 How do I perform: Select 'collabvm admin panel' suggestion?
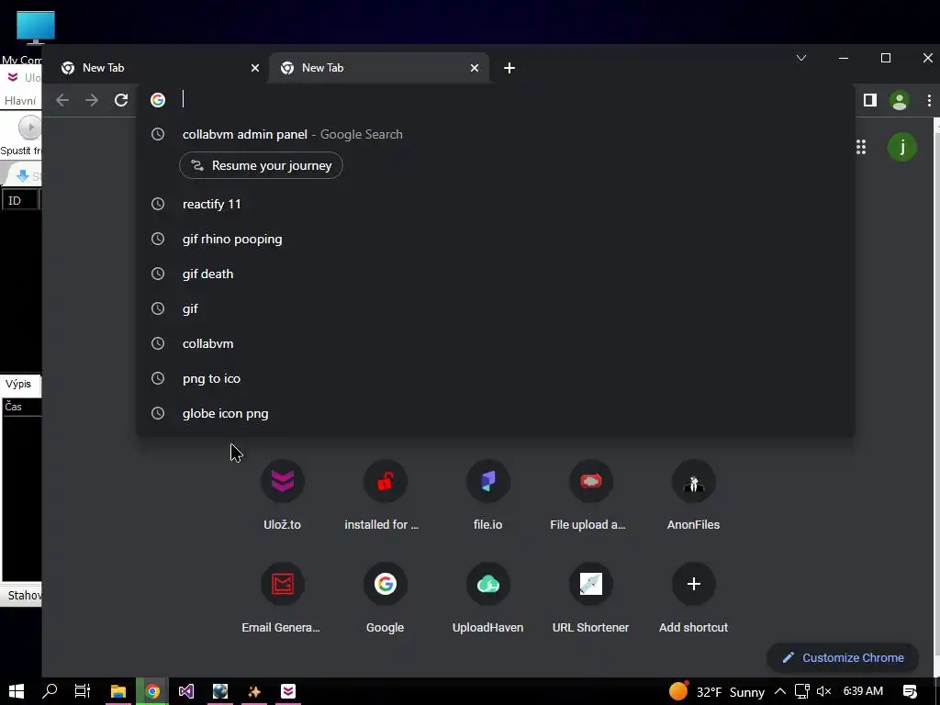[x=495, y=134]
